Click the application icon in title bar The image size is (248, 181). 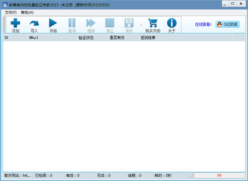pyautogui.click(x=5, y=5)
